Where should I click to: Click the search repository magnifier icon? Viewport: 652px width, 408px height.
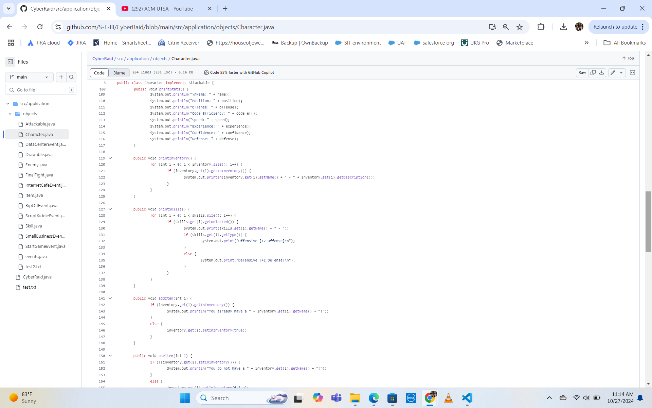click(x=71, y=77)
